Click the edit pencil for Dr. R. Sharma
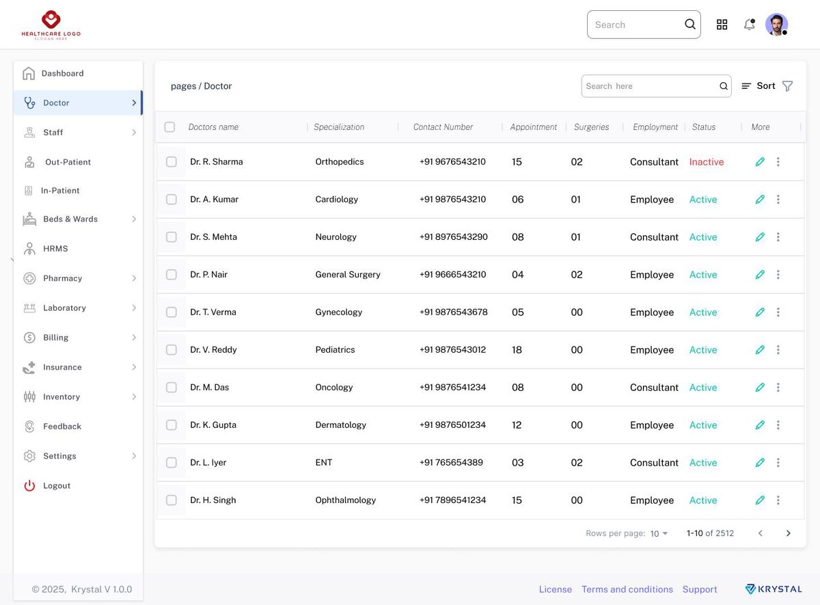820x605 pixels. click(760, 162)
